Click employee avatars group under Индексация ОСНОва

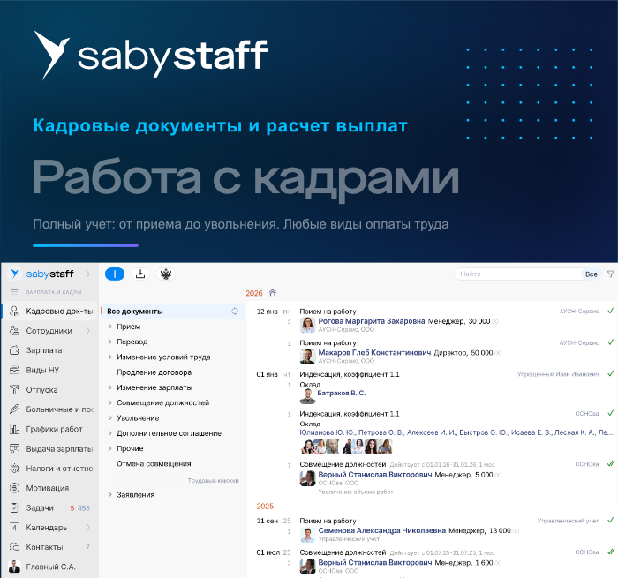click(x=346, y=447)
